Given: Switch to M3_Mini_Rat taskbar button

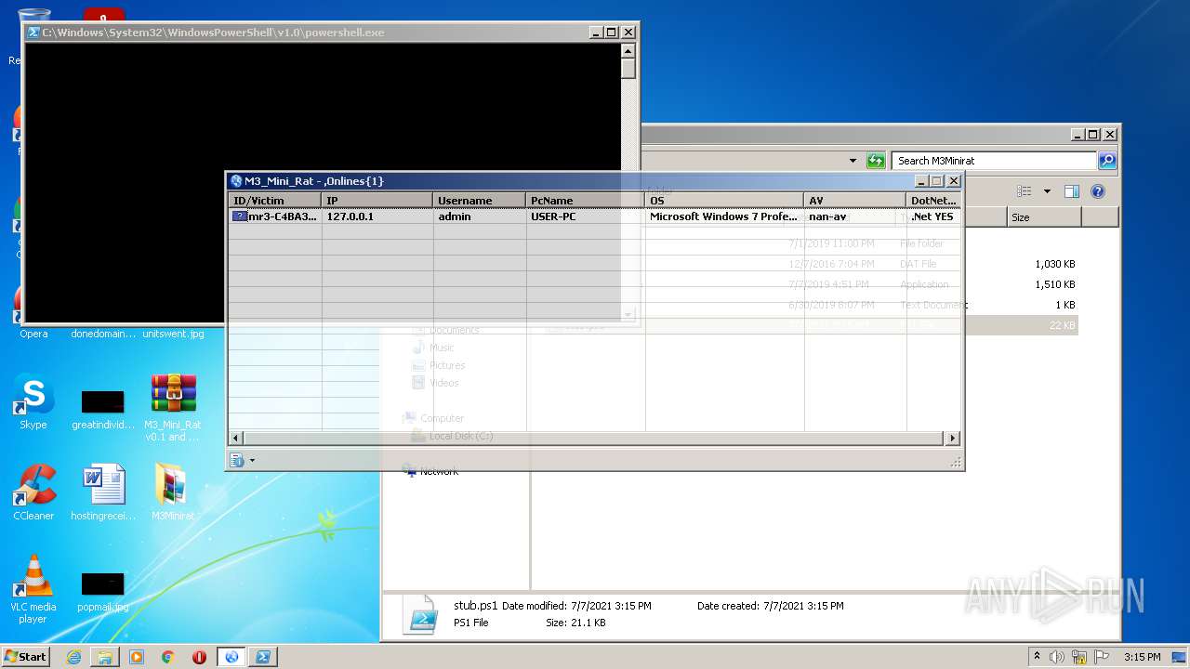Looking at the screenshot, I should 231,657.
